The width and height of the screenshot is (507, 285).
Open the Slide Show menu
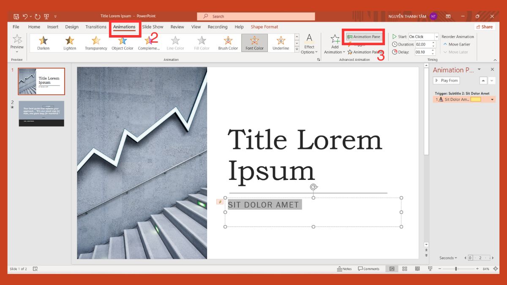coord(153,27)
